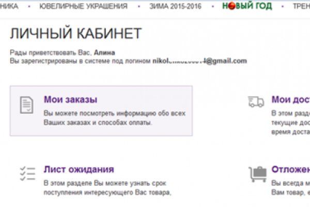Click the registered gmail.com login address

[x=199, y=61]
